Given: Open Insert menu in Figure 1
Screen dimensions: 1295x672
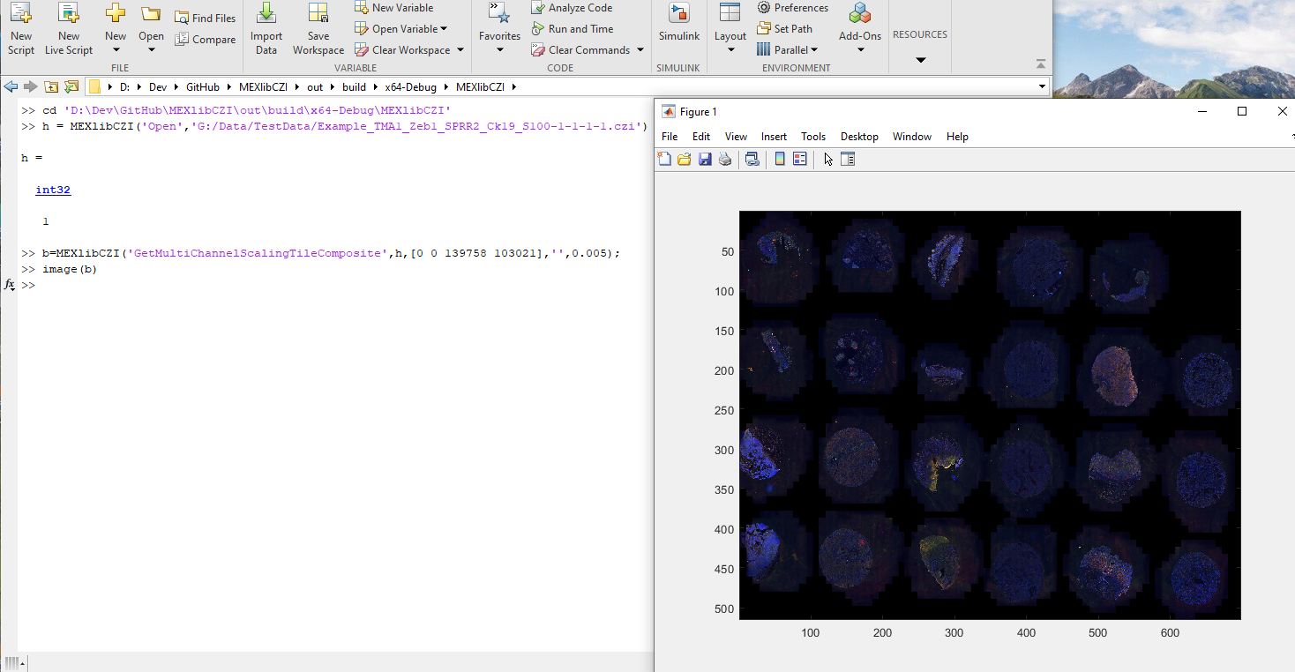Looking at the screenshot, I should (774, 137).
